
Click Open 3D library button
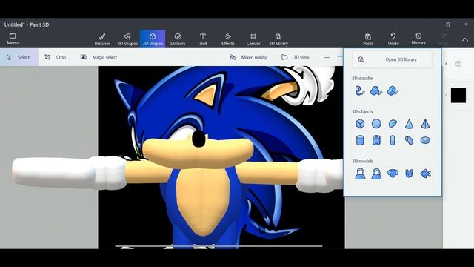tap(392, 59)
